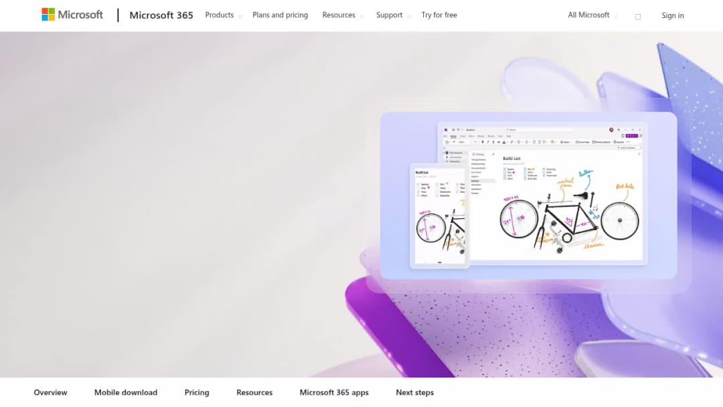The image size is (723, 407).
Task: Open Plans and pricing
Action: click(x=280, y=15)
